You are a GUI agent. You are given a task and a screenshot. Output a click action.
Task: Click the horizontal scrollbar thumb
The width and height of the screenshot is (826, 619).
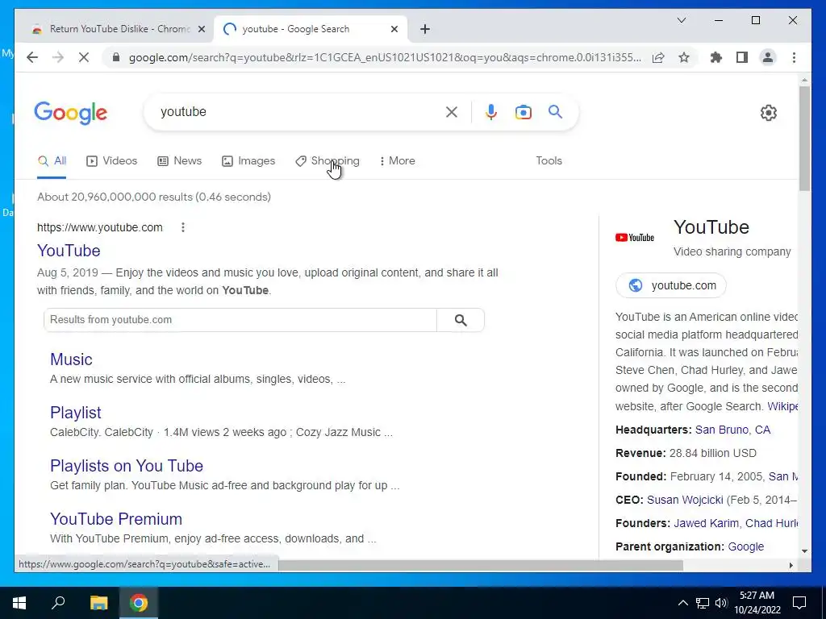[x=481, y=565]
